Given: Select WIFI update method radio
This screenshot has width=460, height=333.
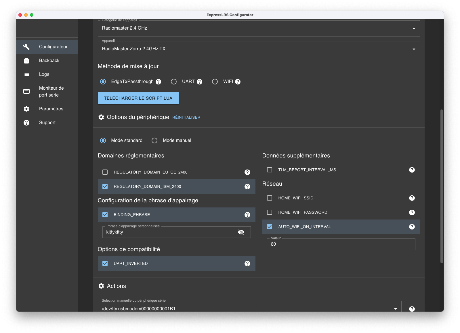Looking at the screenshot, I should point(215,82).
